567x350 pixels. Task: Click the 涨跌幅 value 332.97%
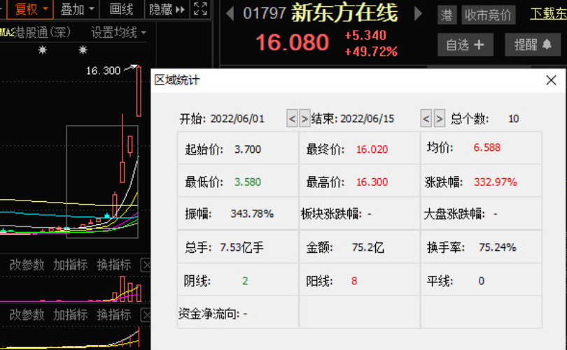point(496,182)
